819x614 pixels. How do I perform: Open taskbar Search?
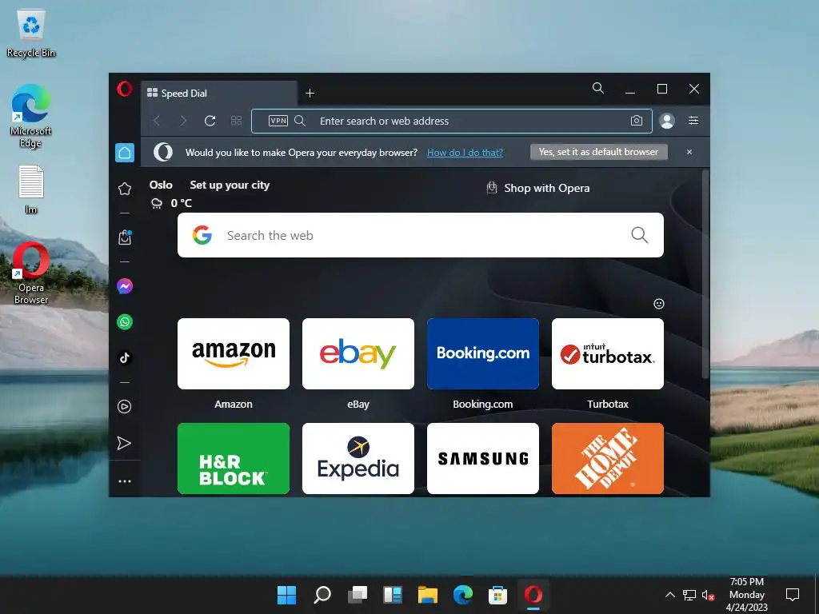pyautogui.click(x=322, y=595)
